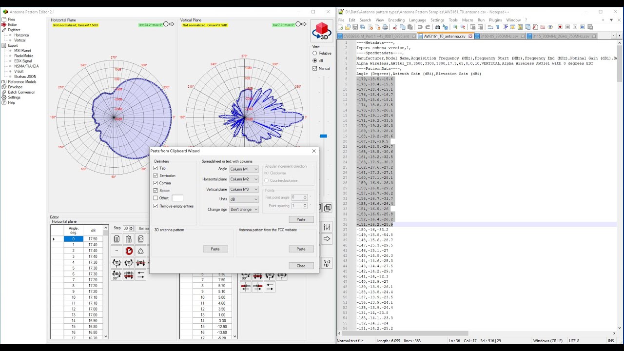Open the Change sign dropdown
624x351 pixels.
(x=244, y=210)
